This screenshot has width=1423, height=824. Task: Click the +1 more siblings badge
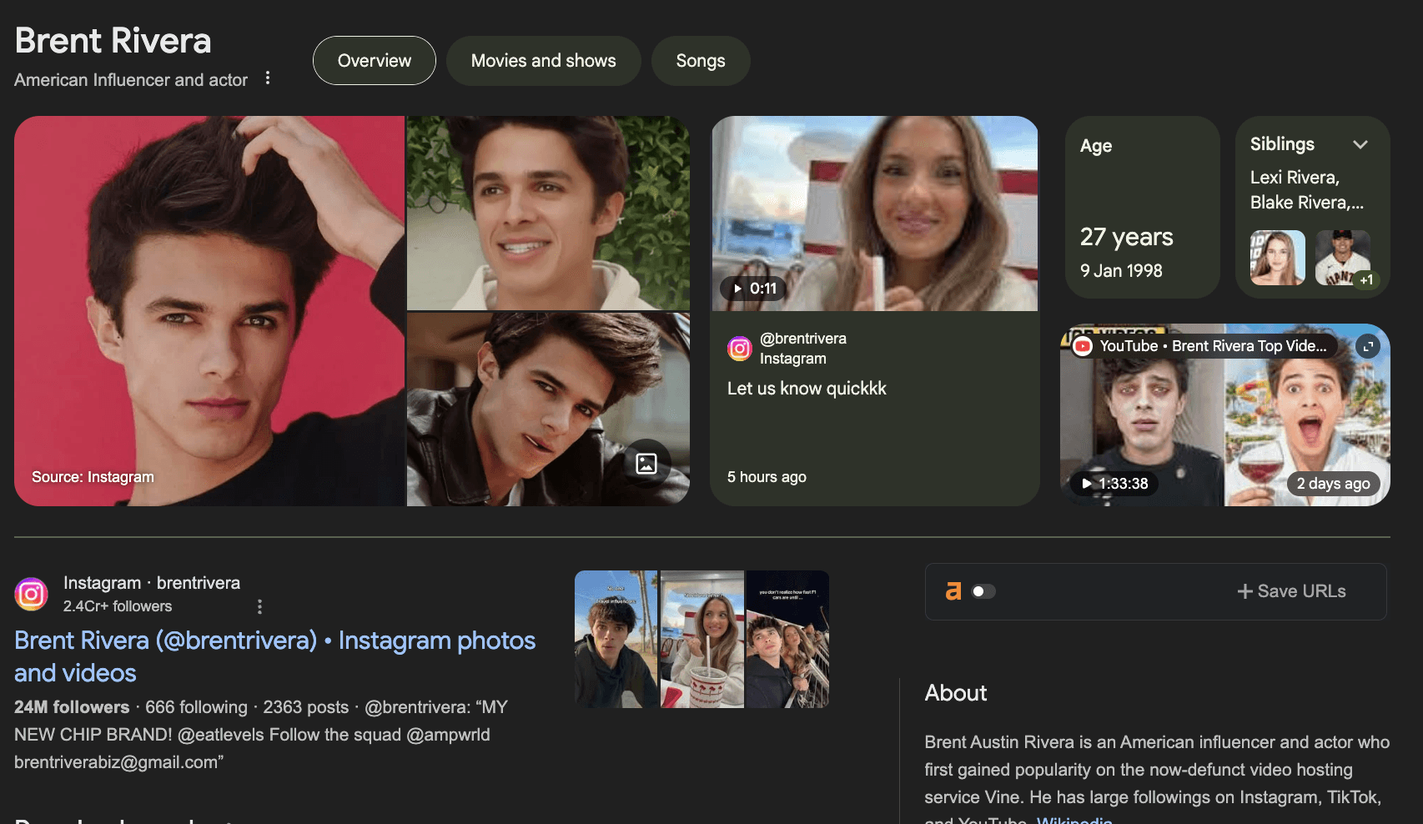pyautogui.click(x=1365, y=279)
